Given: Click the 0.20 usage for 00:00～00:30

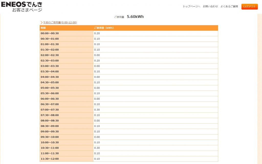Looking at the screenshot, I should point(97,33).
